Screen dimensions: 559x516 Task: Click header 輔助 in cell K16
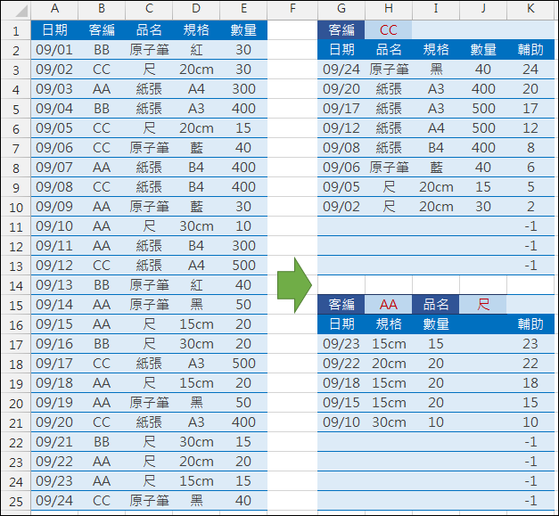tap(530, 324)
